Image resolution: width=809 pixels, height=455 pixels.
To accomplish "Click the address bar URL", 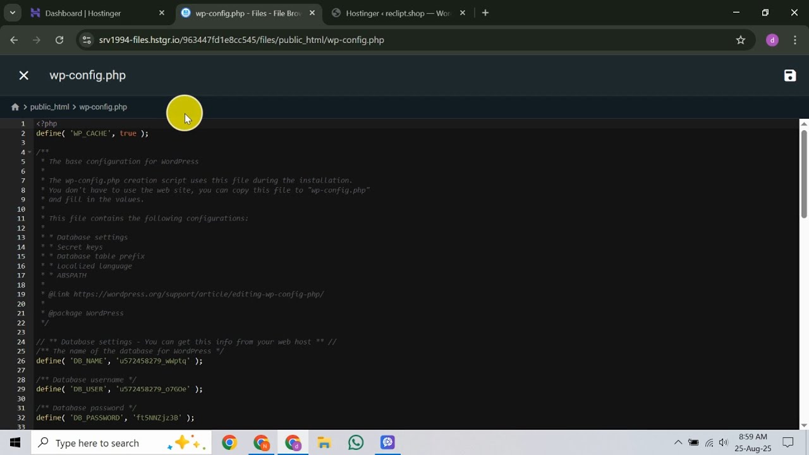I will [x=241, y=40].
